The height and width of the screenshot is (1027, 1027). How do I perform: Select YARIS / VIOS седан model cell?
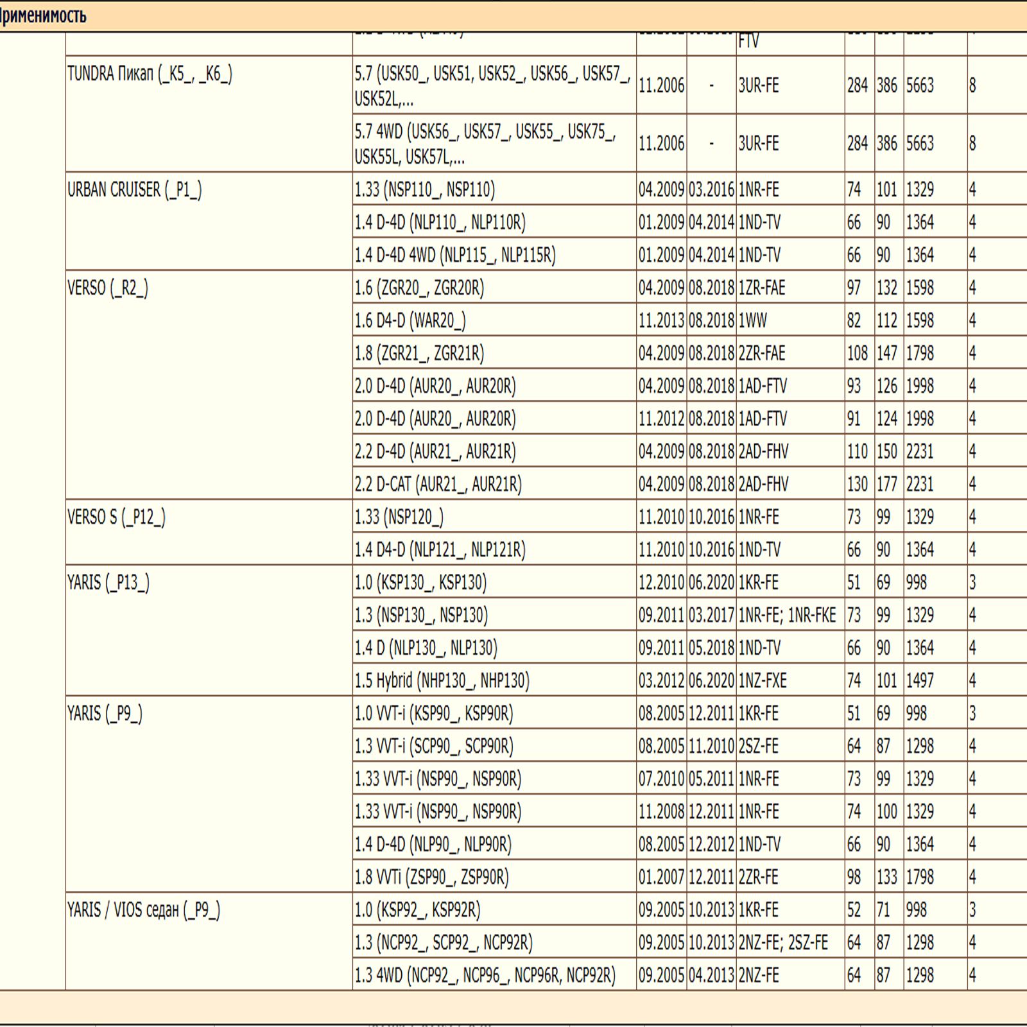click(144, 910)
